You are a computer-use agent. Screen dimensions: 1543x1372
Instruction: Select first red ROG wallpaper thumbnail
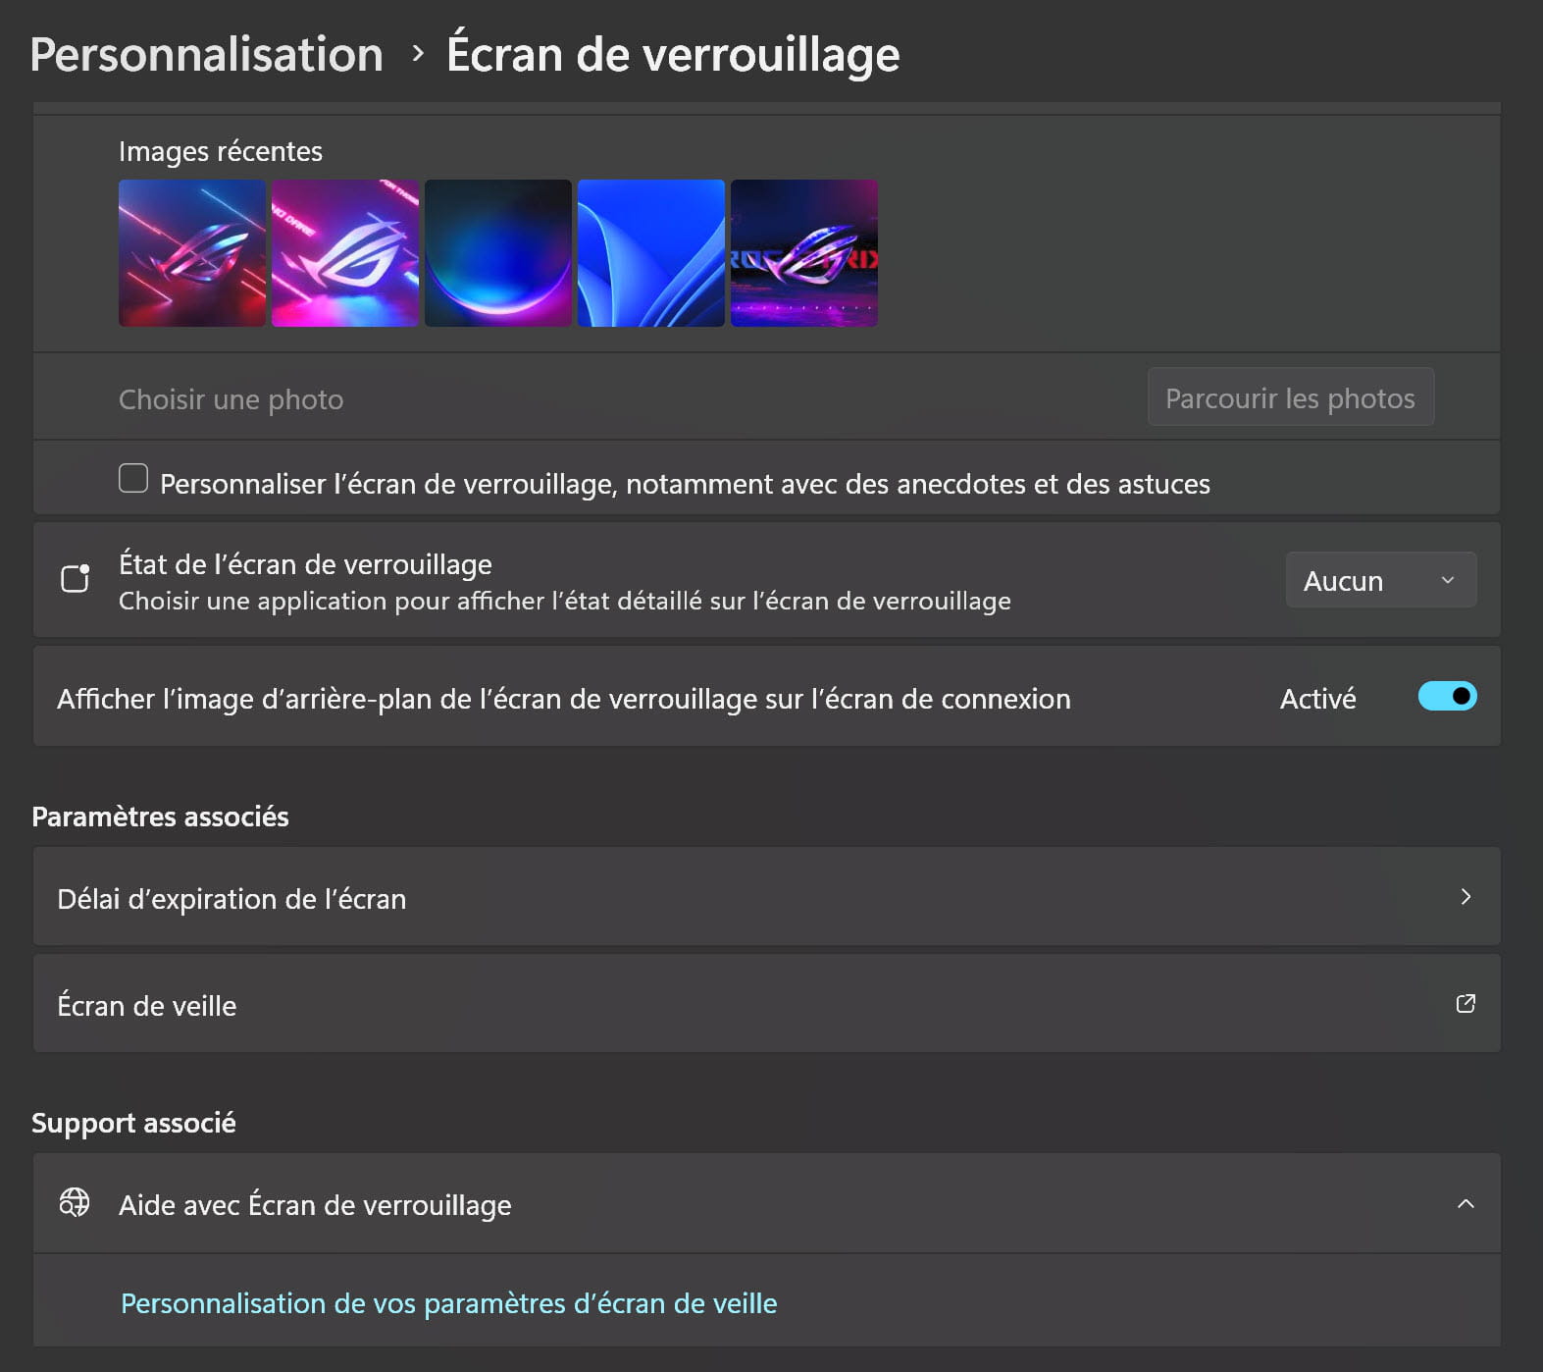tap(192, 253)
